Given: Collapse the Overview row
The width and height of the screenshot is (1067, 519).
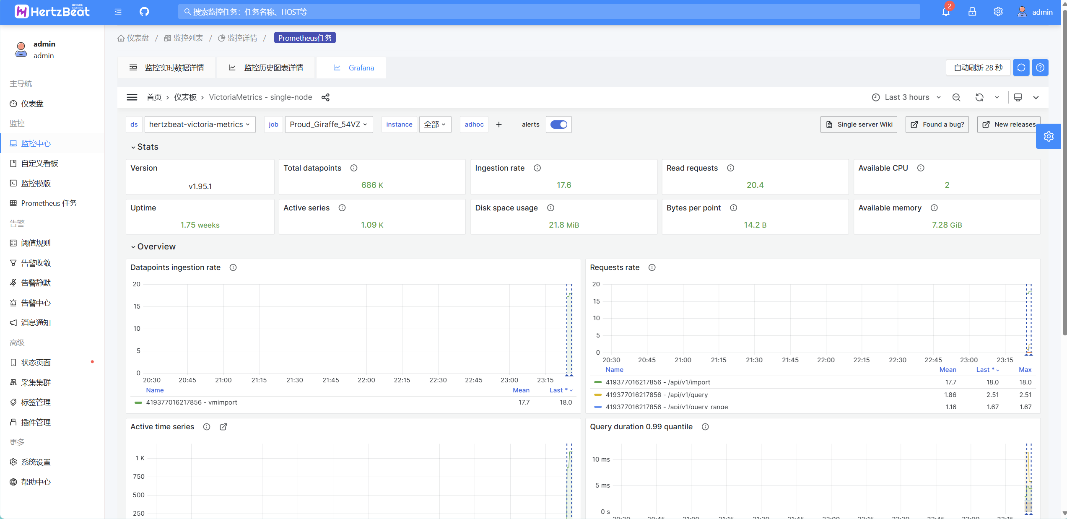Looking at the screenshot, I should coord(153,247).
